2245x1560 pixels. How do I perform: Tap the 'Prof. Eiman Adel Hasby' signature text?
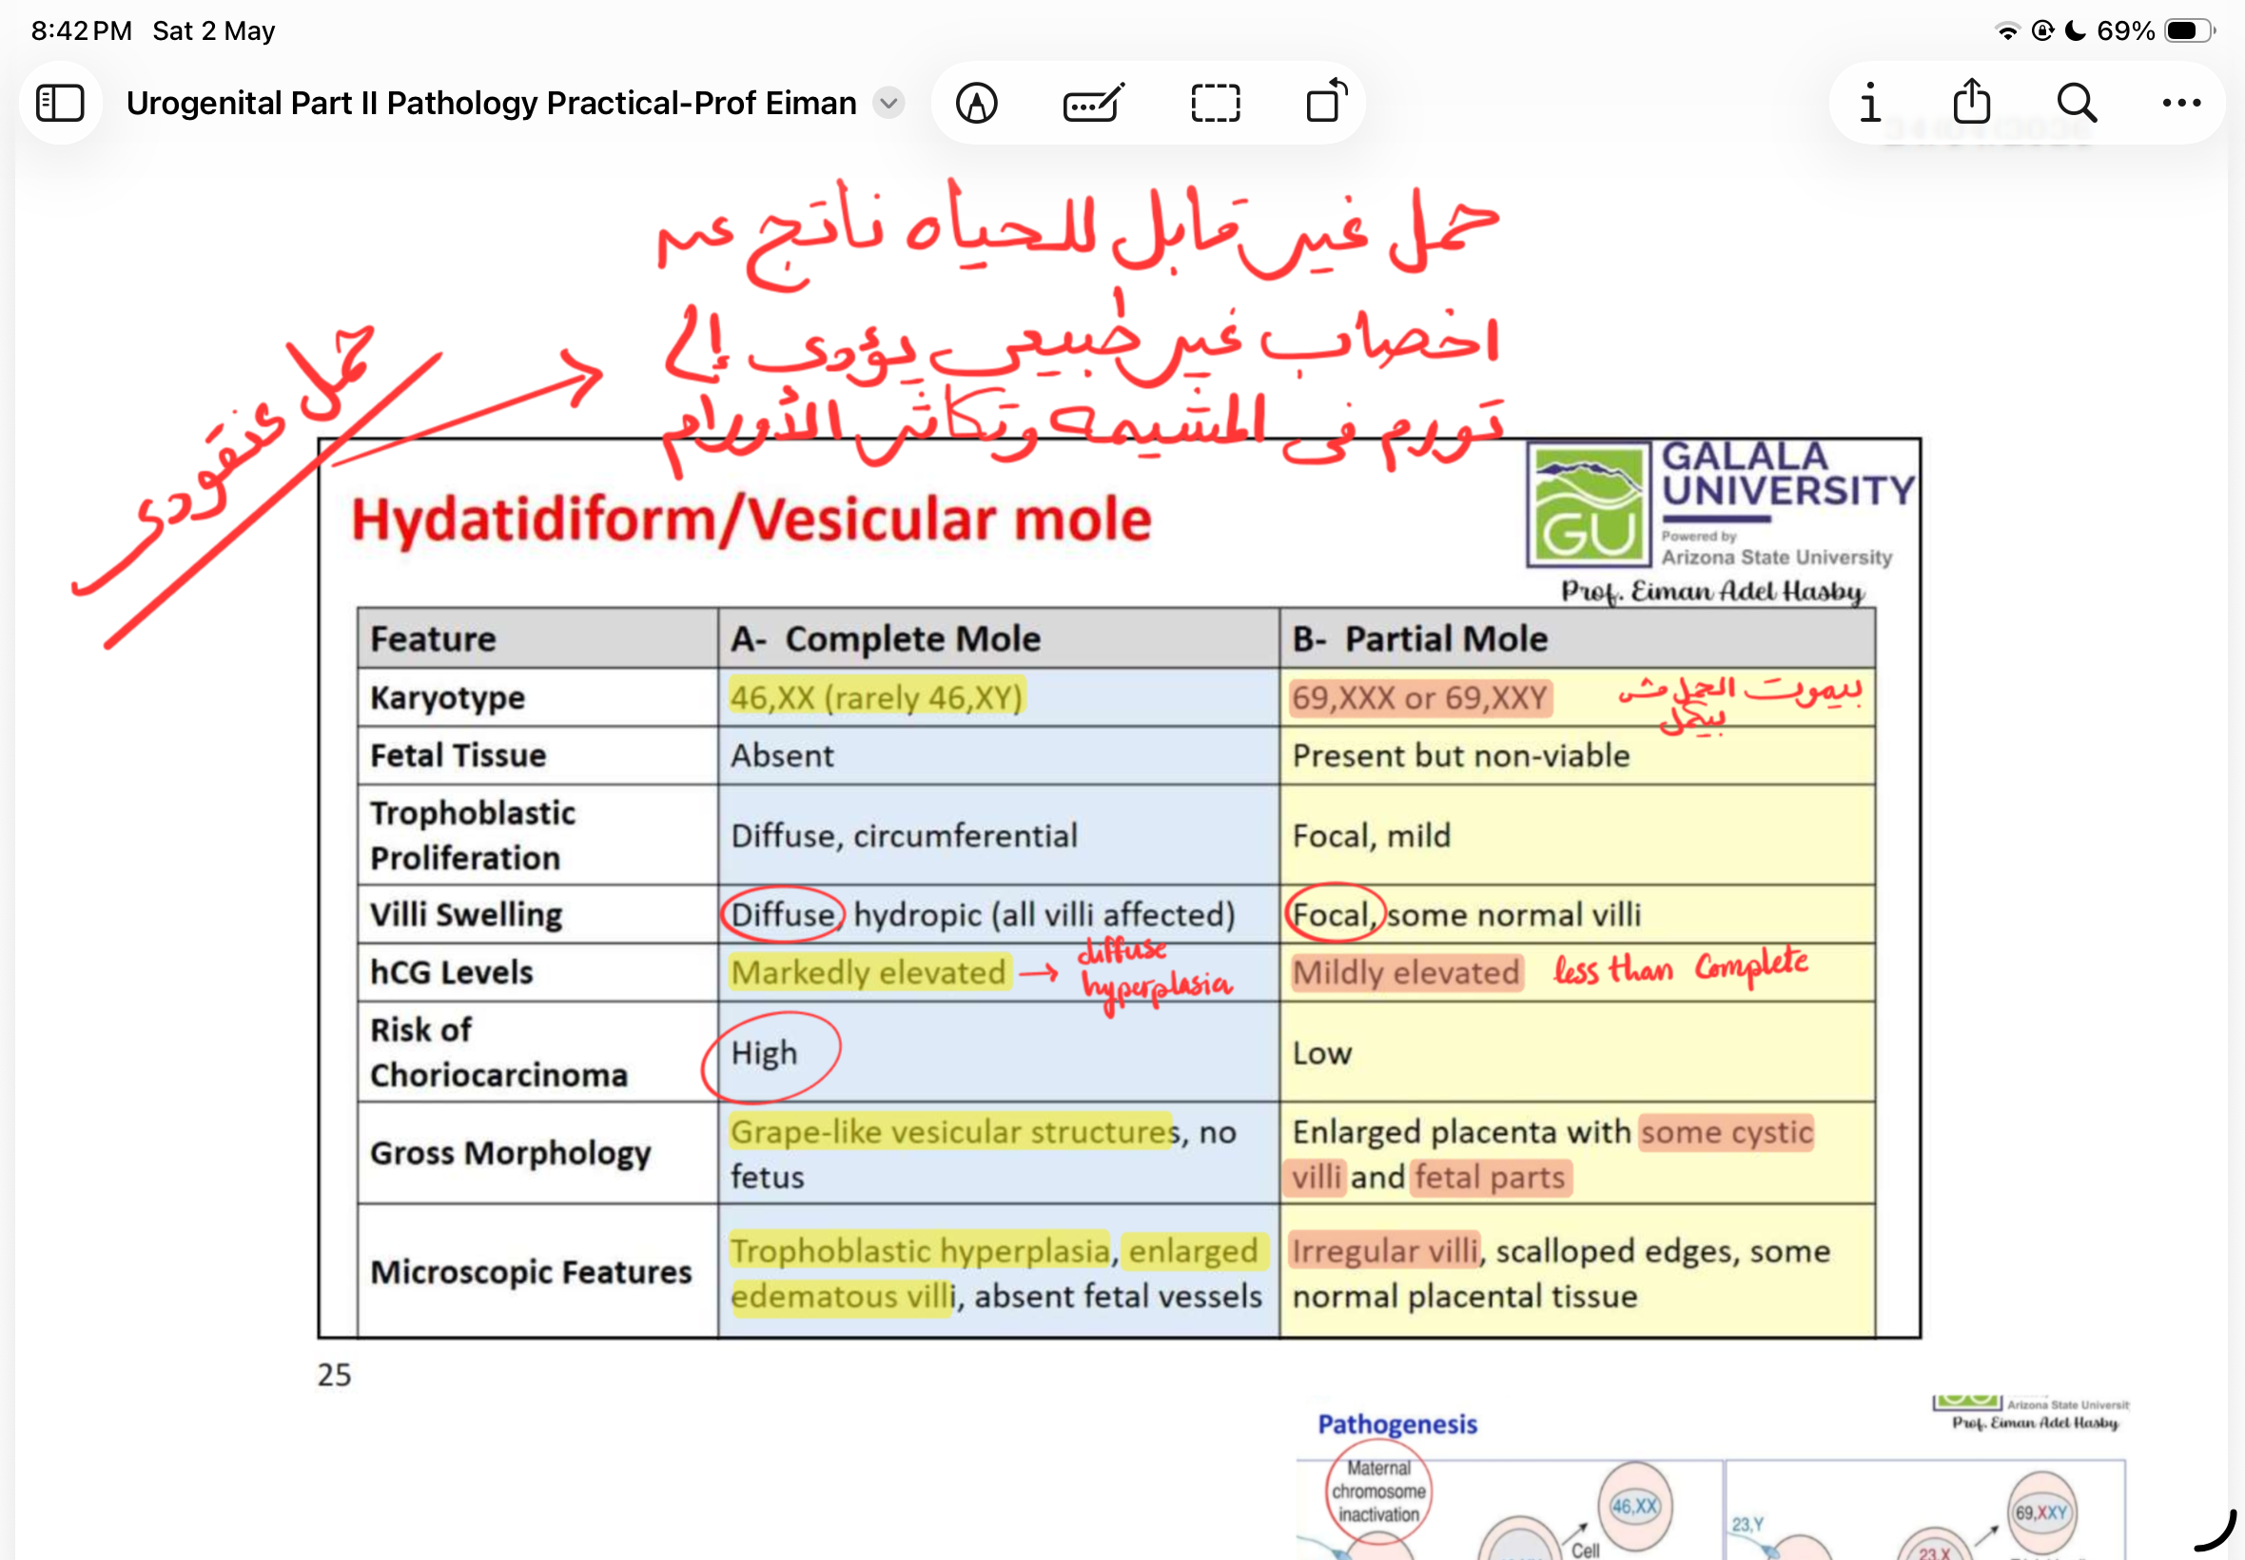(1712, 591)
